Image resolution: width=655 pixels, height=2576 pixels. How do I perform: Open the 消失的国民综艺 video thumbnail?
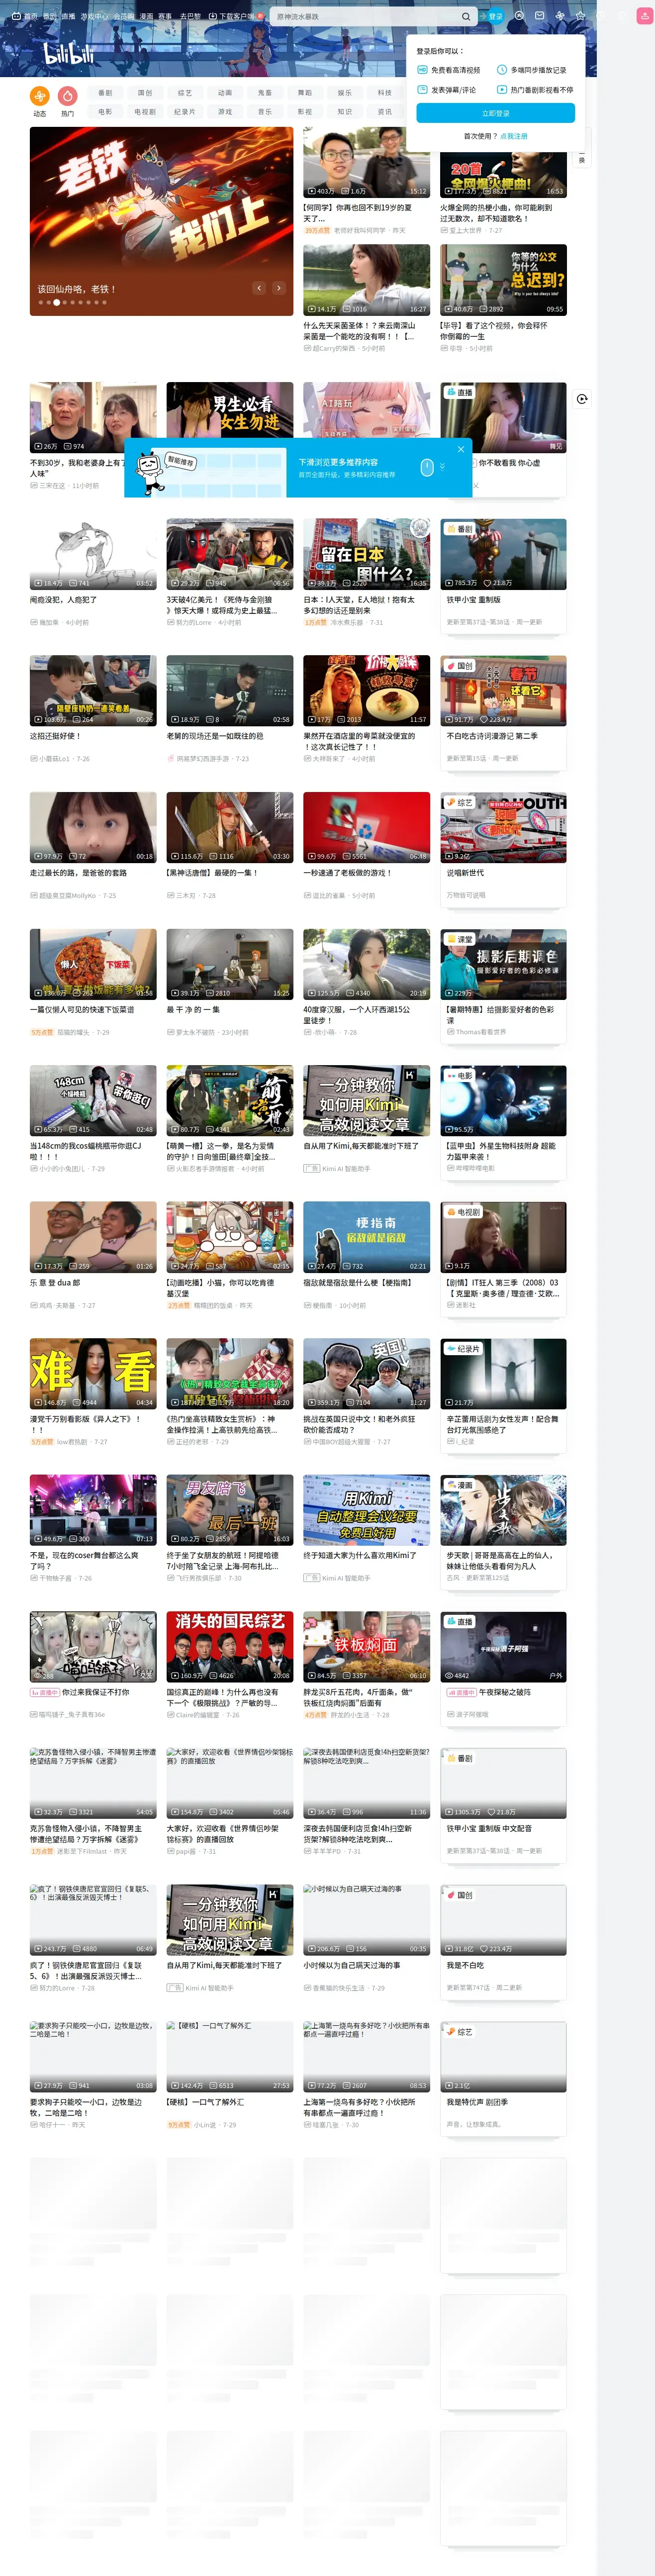pyautogui.click(x=230, y=1647)
